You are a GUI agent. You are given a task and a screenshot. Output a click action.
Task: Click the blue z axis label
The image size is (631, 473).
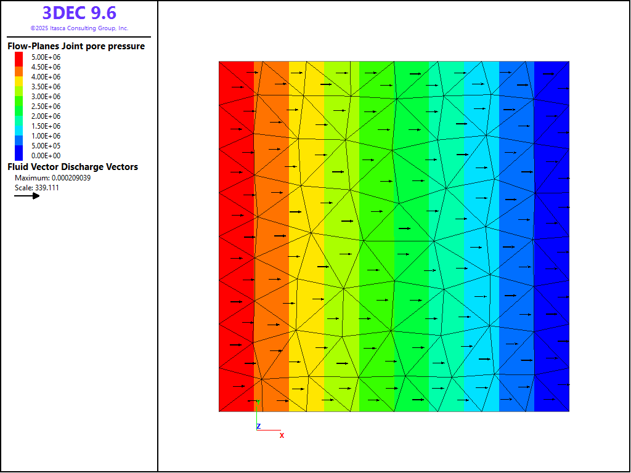tap(259, 426)
